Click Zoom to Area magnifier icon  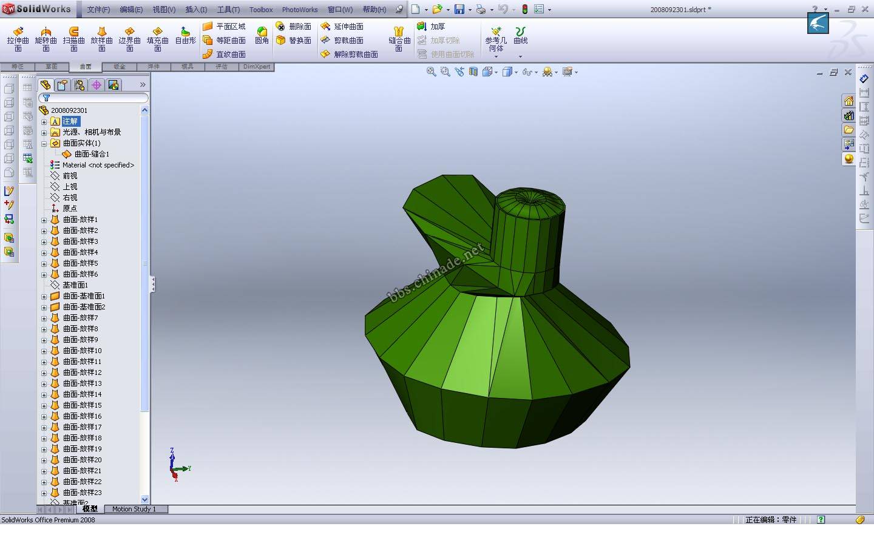(445, 72)
